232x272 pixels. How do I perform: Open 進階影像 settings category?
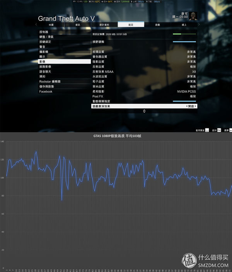(x=64, y=67)
